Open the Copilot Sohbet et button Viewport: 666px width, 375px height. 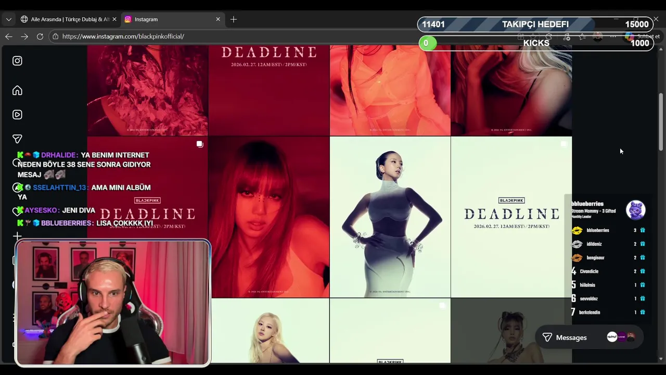[x=643, y=36]
